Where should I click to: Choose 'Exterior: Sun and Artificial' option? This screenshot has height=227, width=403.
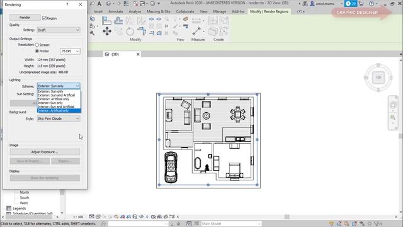pyautogui.click(x=59, y=95)
